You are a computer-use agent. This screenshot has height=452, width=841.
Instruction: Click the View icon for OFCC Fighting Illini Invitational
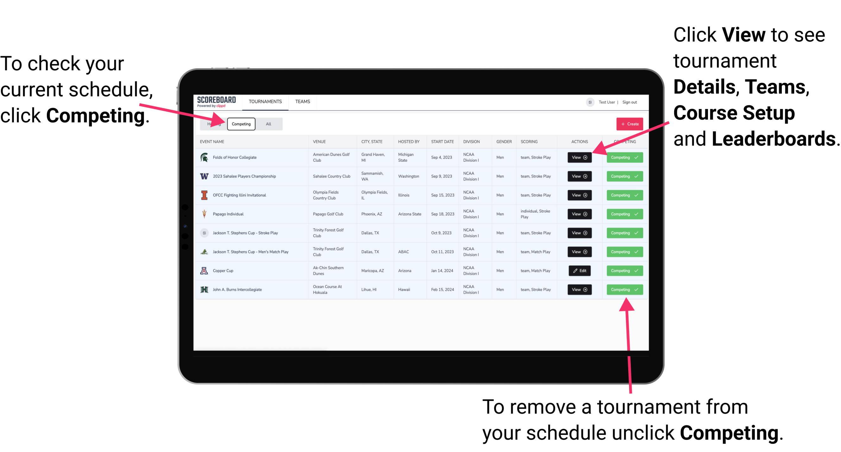tap(579, 195)
